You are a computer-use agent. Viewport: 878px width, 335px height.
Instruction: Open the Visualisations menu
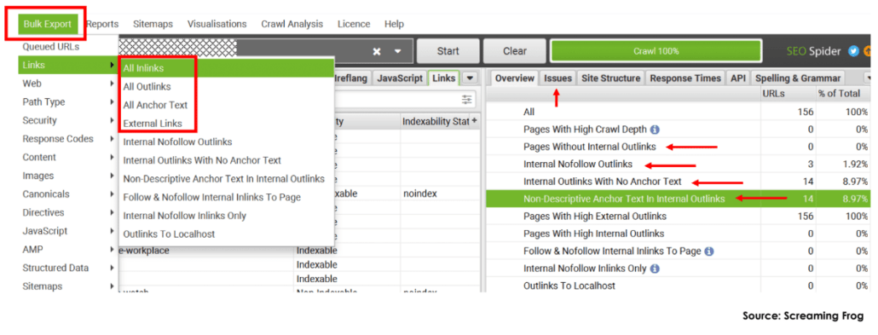tap(217, 24)
